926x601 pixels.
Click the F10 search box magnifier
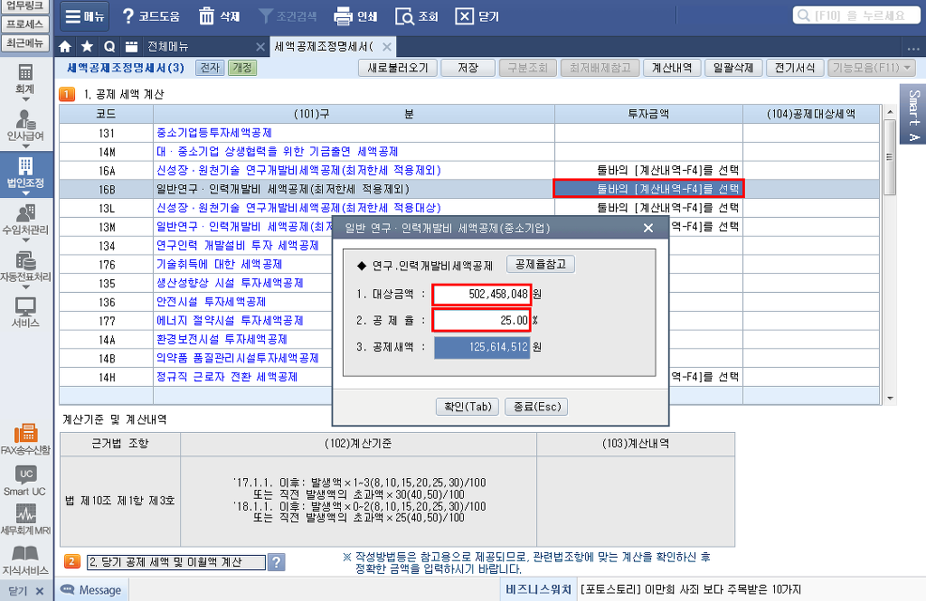point(803,15)
